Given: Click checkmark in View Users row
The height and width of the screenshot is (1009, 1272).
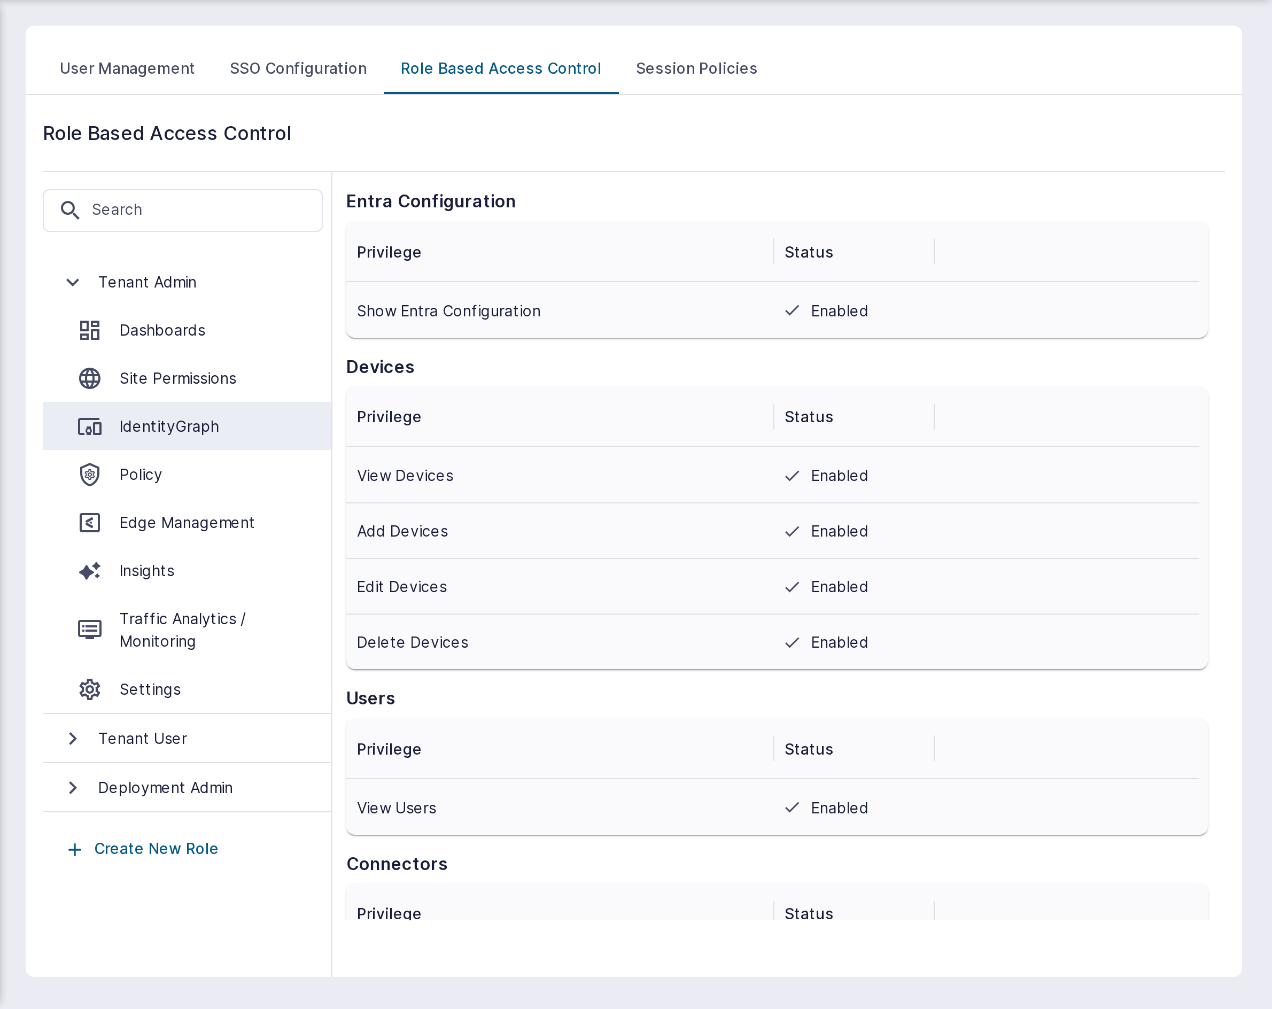Looking at the screenshot, I should coord(792,807).
